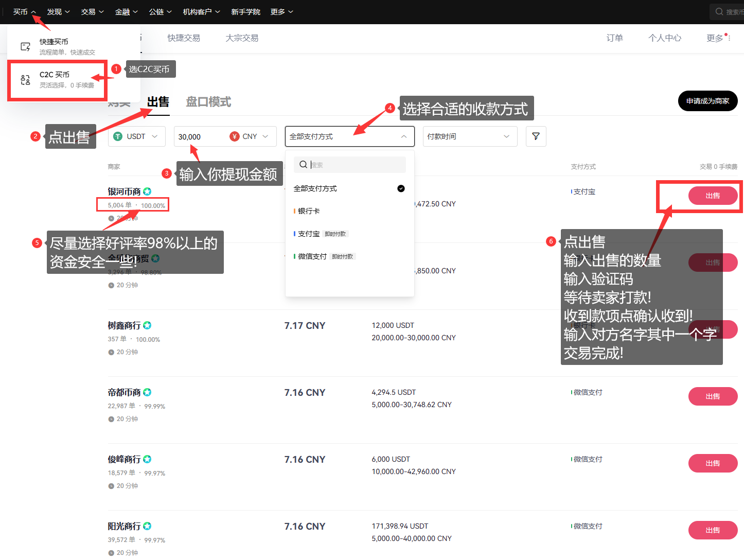
Task: Switch to the 盘口模式 tab
Action: point(208,102)
